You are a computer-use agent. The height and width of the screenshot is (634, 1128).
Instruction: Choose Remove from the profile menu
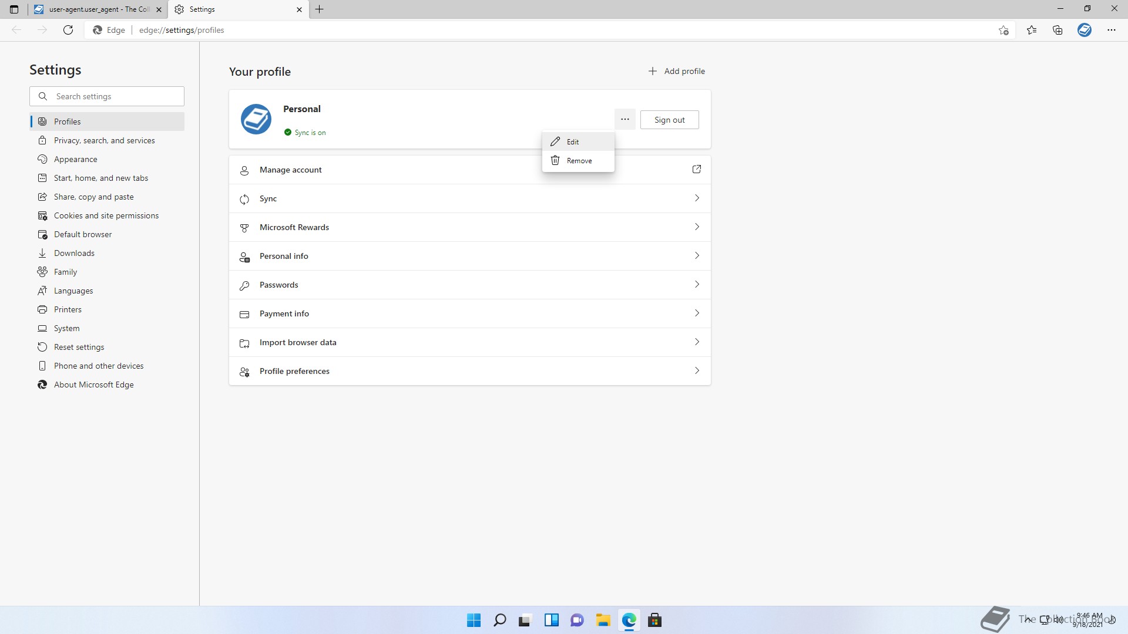click(x=578, y=160)
